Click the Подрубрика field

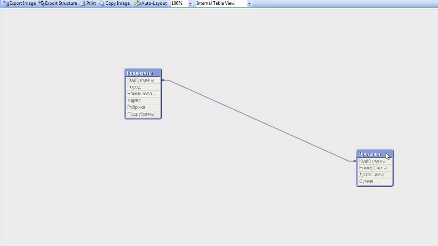click(143, 114)
